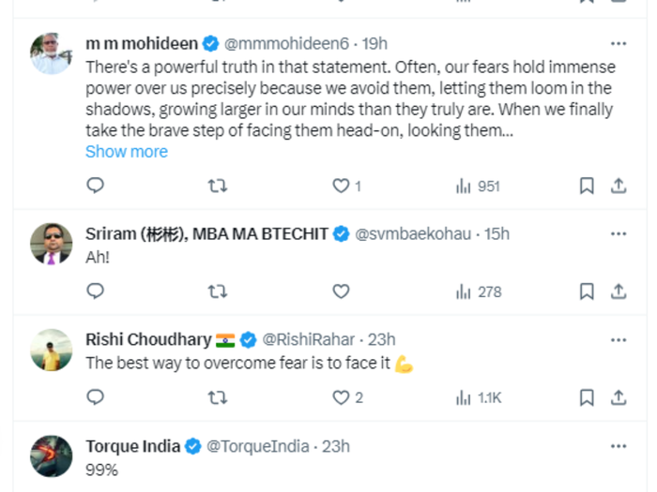657x492 pixels.
Task: Reply to Sriram's tweet
Action: point(95,292)
